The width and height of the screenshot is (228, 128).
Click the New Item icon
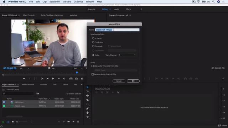(73, 122)
